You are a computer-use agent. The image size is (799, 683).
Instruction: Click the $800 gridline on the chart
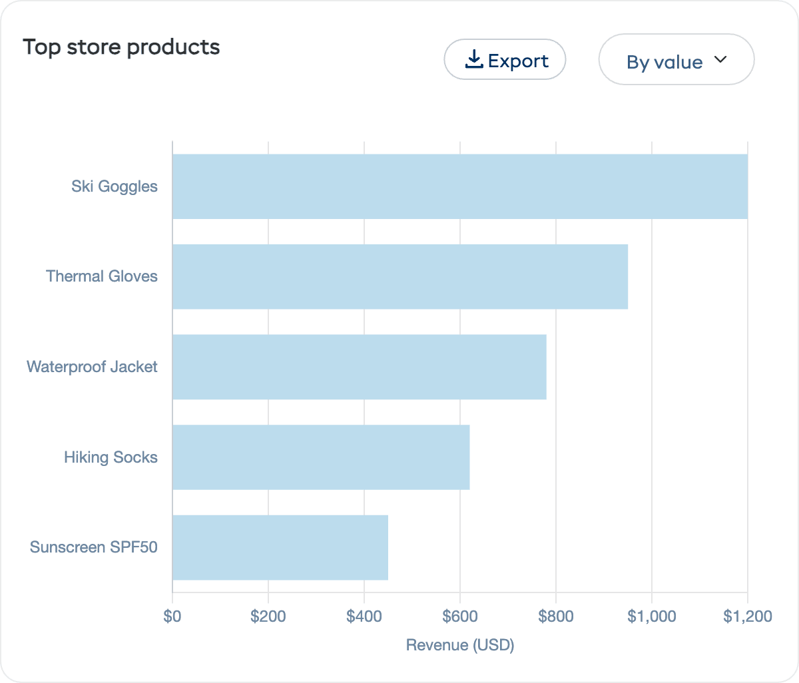click(556, 366)
